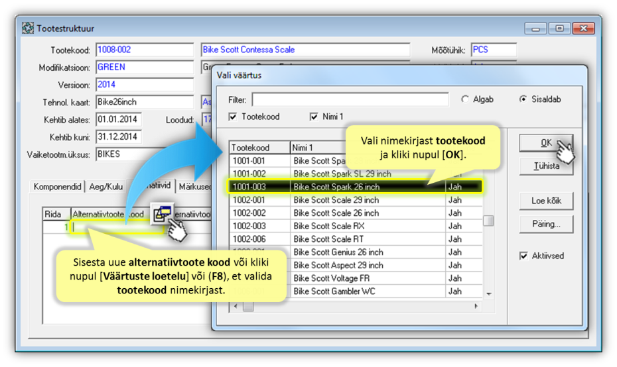
Task: Click the product name field Bike Scott Contessa Scale
Action: click(x=305, y=50)
